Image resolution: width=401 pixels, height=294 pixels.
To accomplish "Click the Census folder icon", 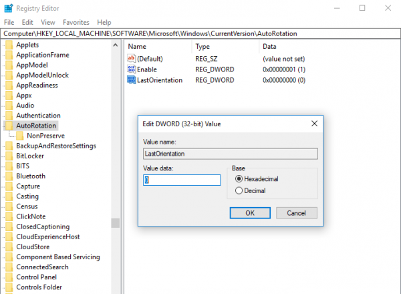I will 9,206.
